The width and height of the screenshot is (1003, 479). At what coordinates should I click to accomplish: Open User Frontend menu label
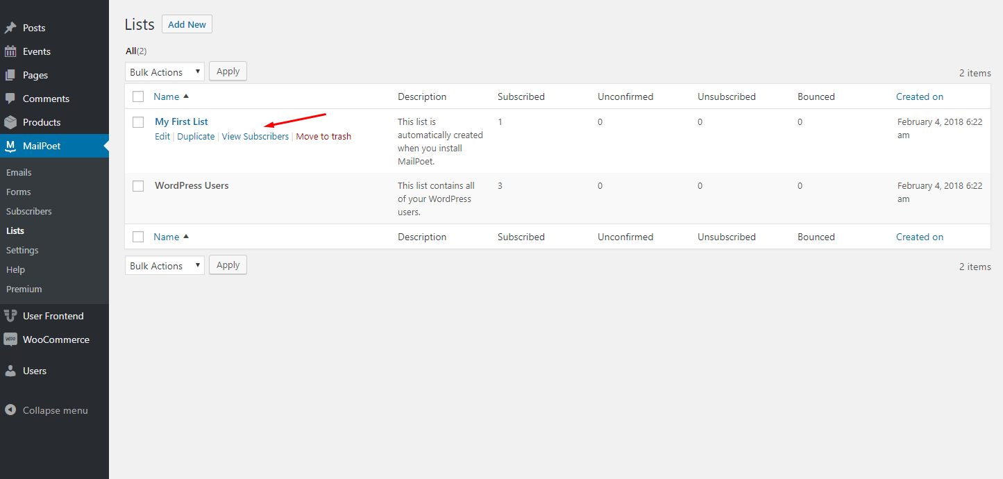(x=53, y=316)
